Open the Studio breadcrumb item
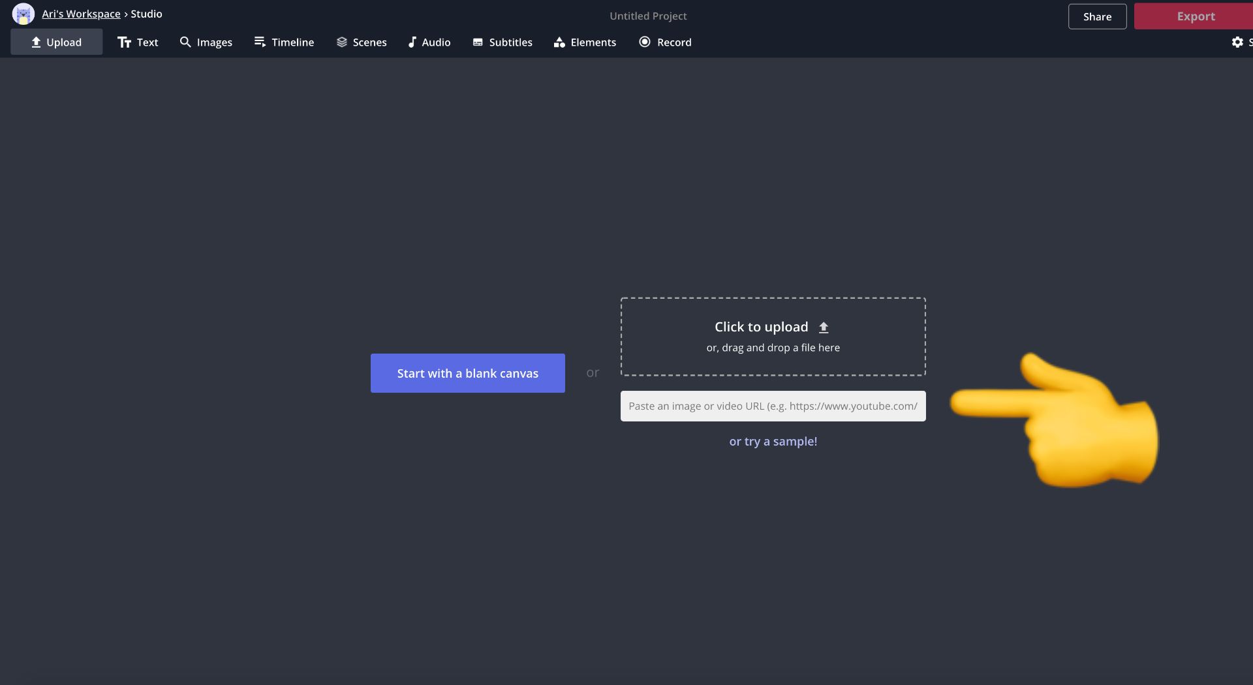Image resolution: width=1253 pixels, height=685 pixels. point(146,13)
